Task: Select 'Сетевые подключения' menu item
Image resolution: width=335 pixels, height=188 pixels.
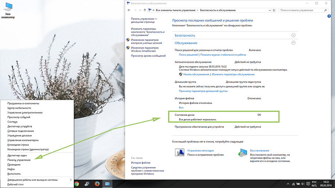Action: pos(37,131)
